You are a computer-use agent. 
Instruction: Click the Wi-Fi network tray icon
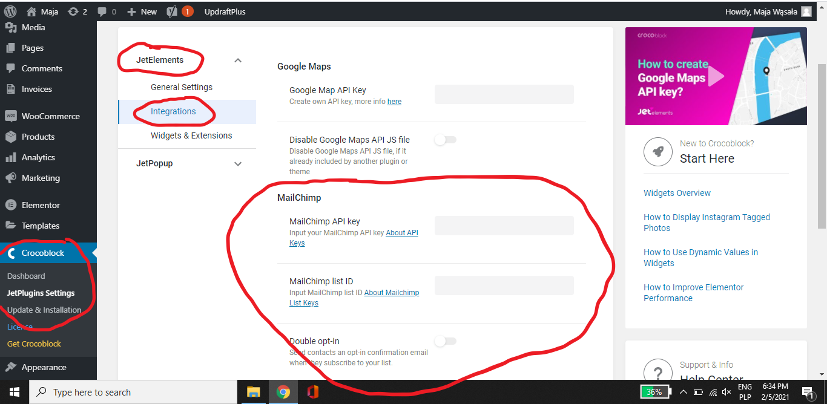pos(713,392)
